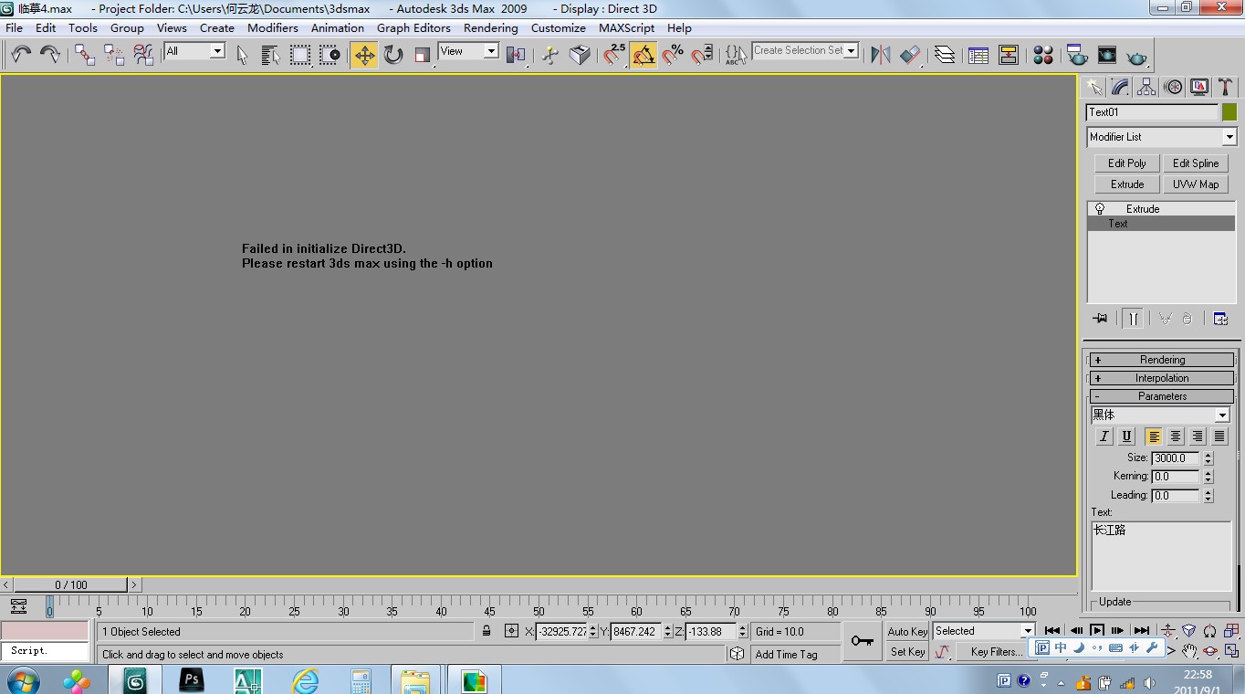The width and height of the screenshot is (1245, 694).
Task: Open Schematic View from toolbar
Action: pos(1009,55)
